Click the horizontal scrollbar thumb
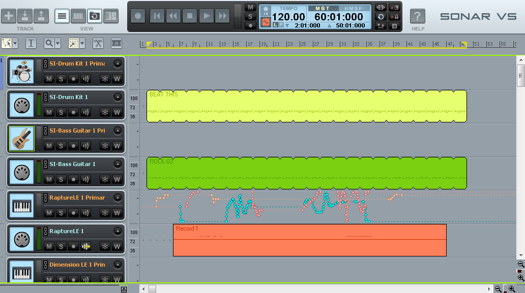 pyautogui.click(x=152, y=289)
